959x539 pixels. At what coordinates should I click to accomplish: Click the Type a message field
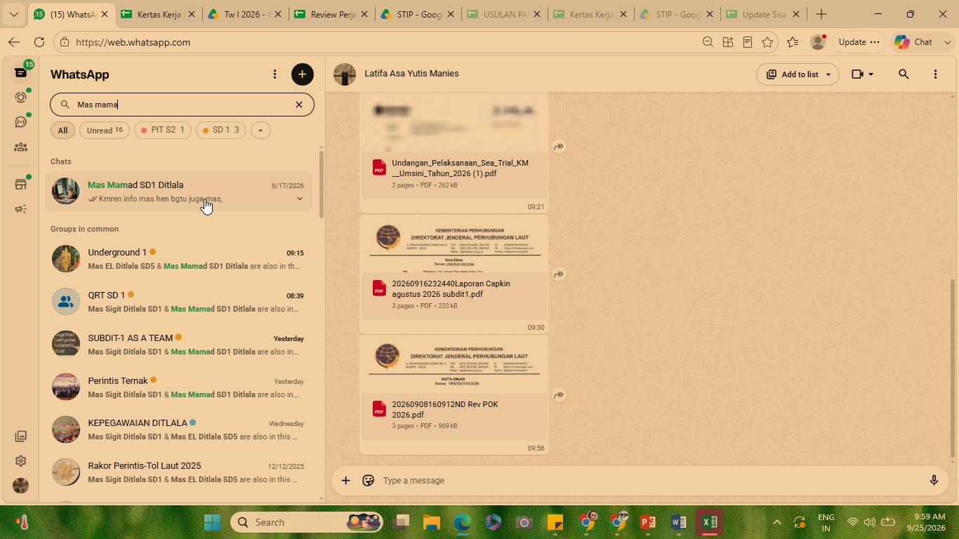tap(649, 481)
